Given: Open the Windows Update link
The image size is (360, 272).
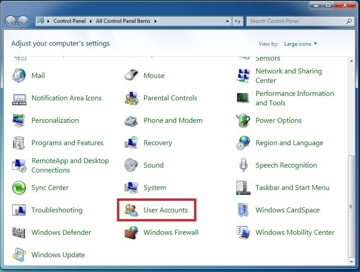Looking at the screenshot, I should (58, 255).
